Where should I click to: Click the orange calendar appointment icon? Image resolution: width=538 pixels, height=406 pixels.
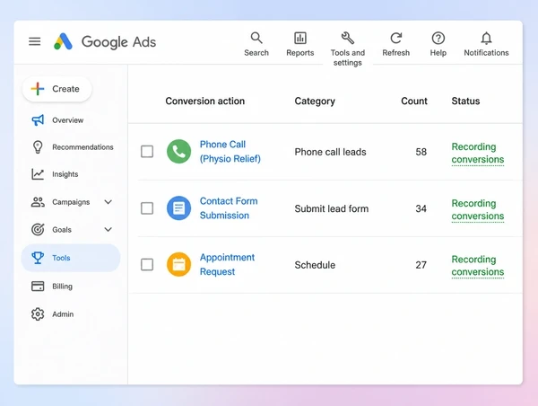(x=178, y=264)
